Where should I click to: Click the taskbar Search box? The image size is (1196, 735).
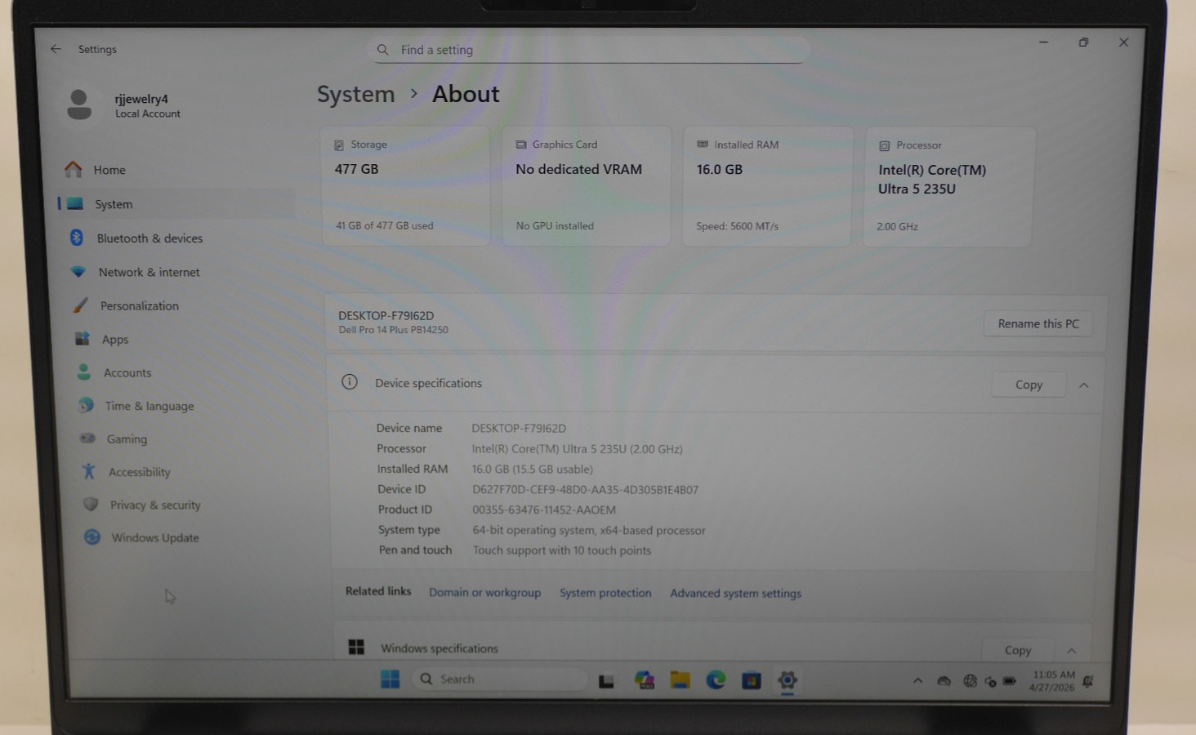[500, 679]
